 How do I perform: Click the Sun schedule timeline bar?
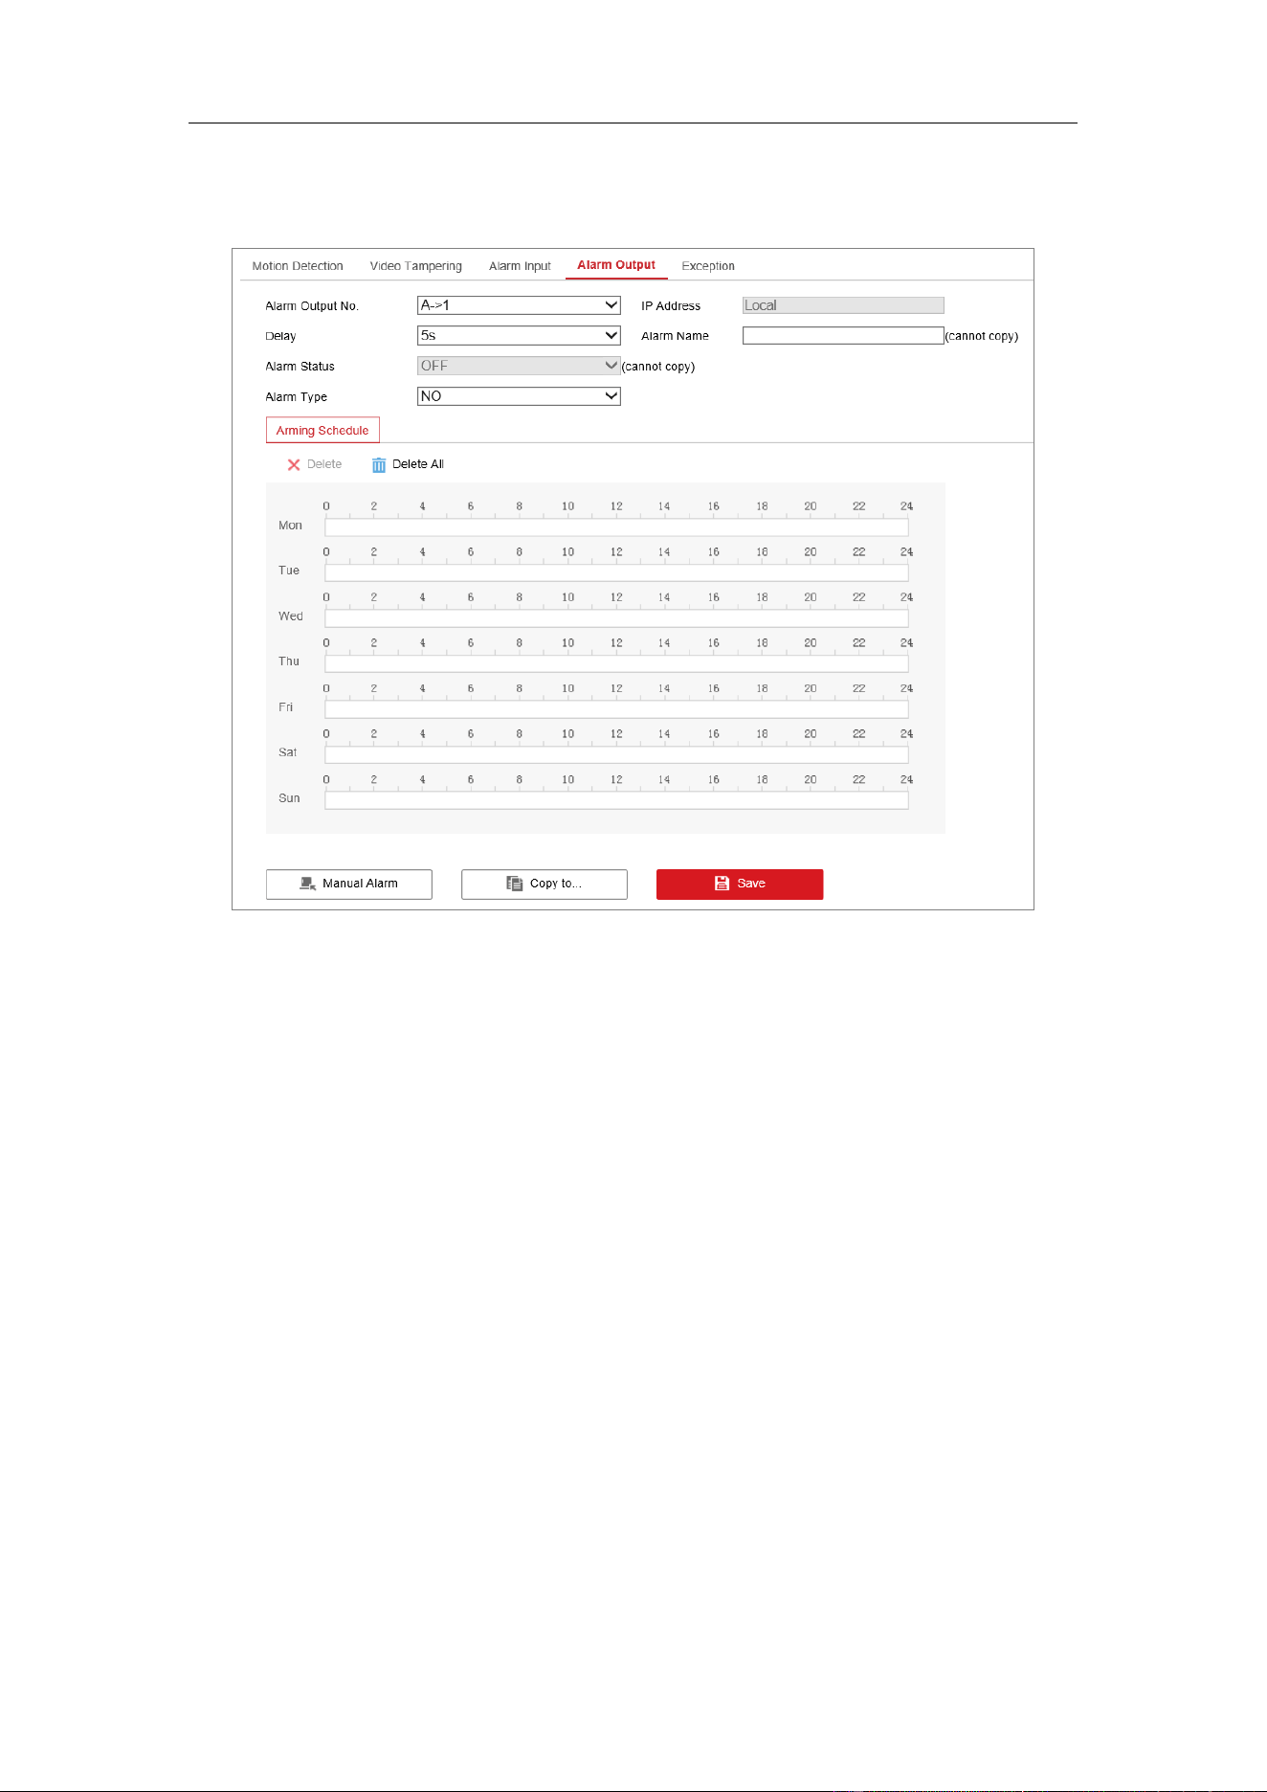point(616,800)
